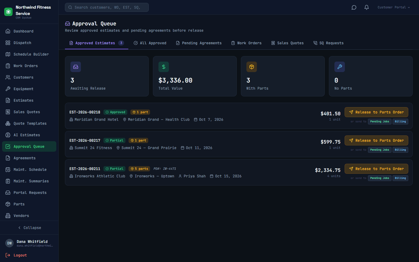419x262 pixels.
Task: Click the Equipment wrench icon
Action: (x=8, y=89)
